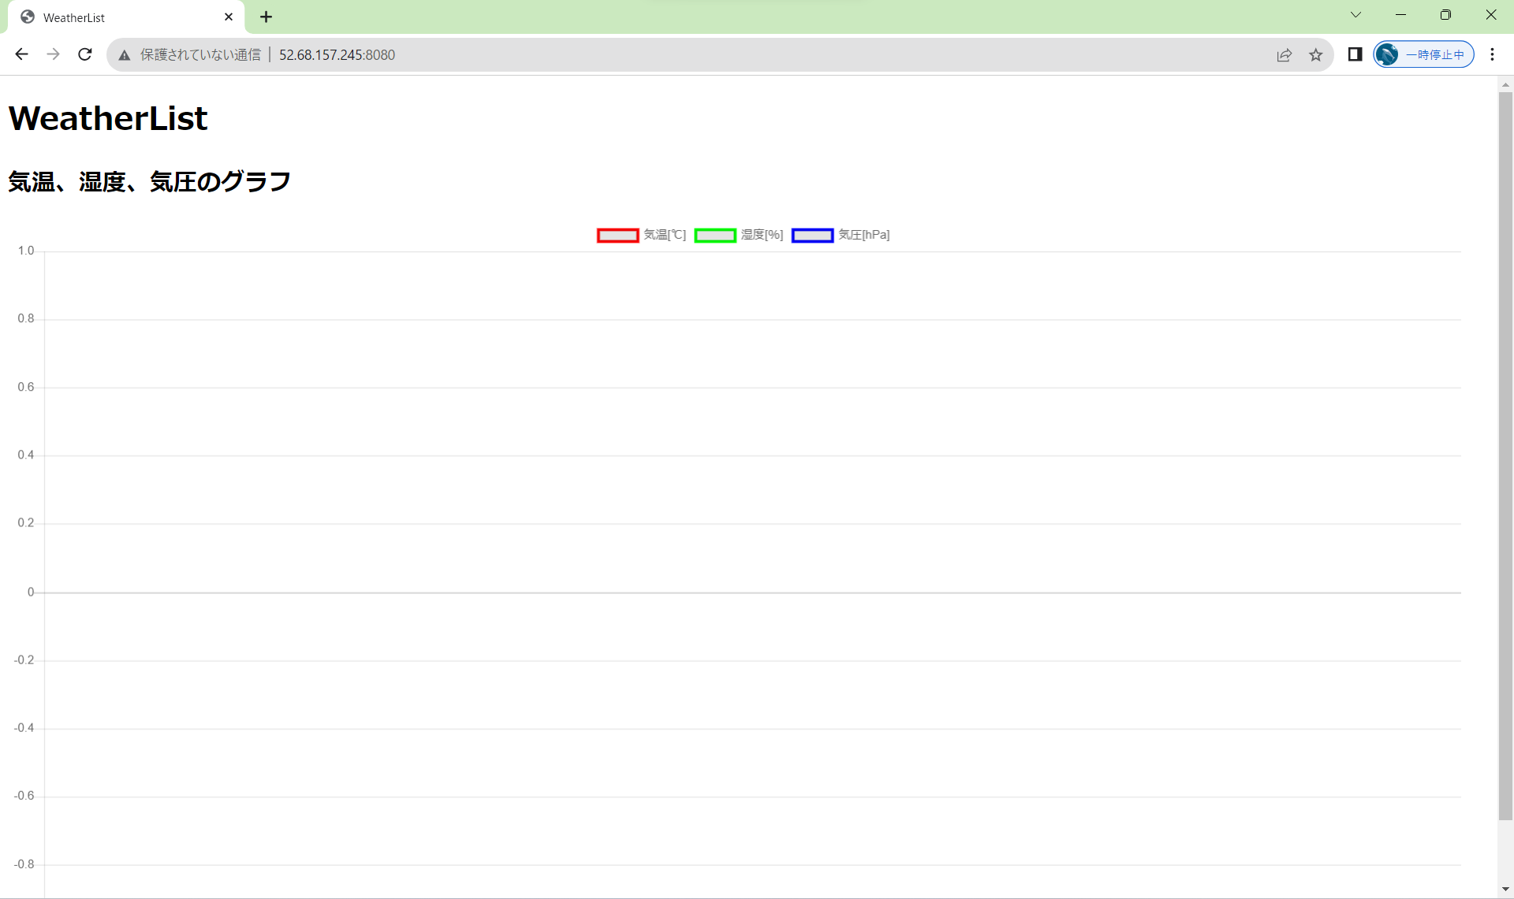
Task: Reload the current page
Action: [x=85, y=54]
